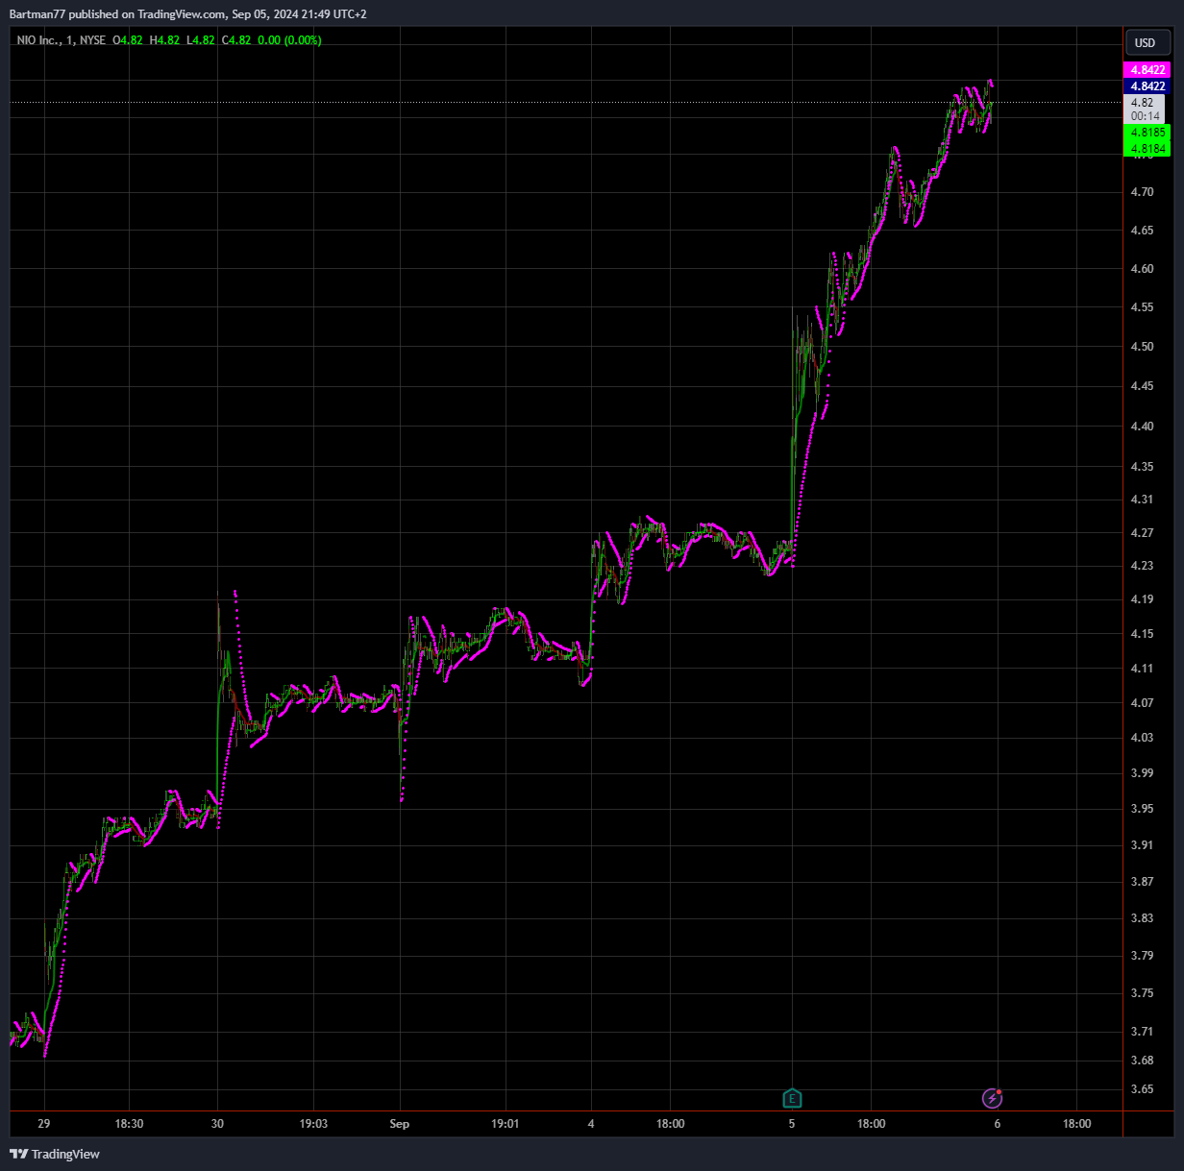This screenshot has width=1184, height=1171.
Task: Click the earnings "E" marker on the timeline
Action: [791, 1098]
